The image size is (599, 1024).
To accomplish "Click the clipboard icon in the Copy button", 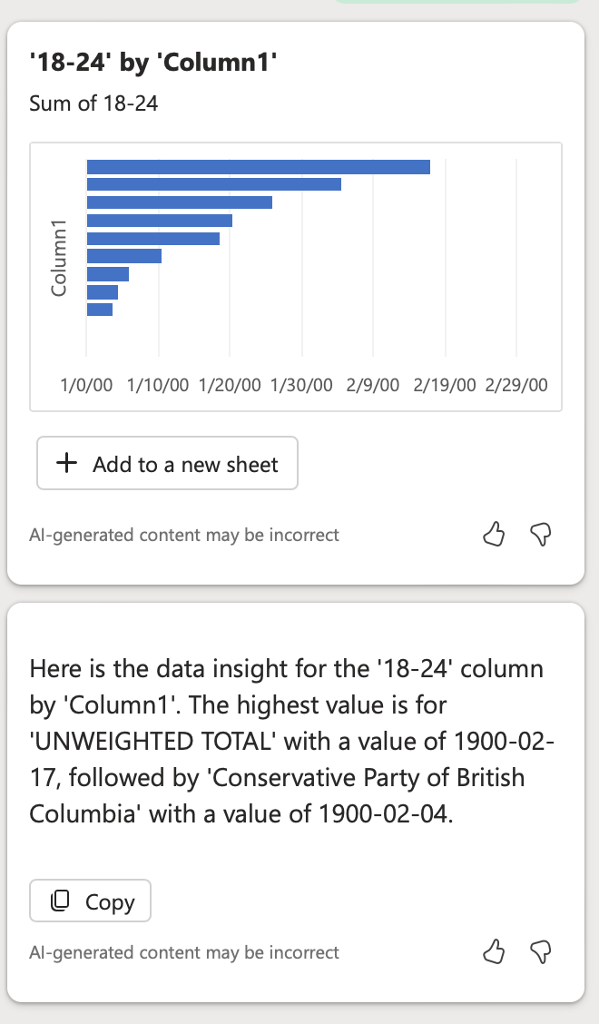I will [x=60, y=901].
